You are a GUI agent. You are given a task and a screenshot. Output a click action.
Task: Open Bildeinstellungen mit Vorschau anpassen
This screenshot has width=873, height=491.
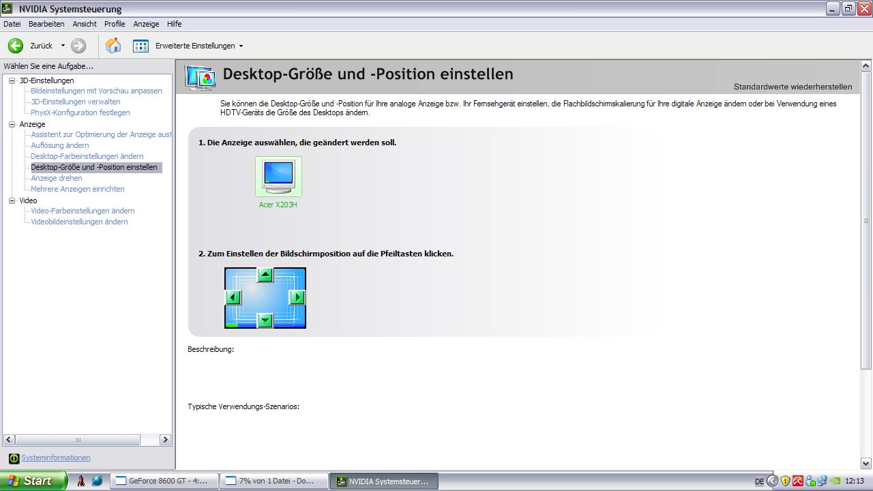(96, 91)
